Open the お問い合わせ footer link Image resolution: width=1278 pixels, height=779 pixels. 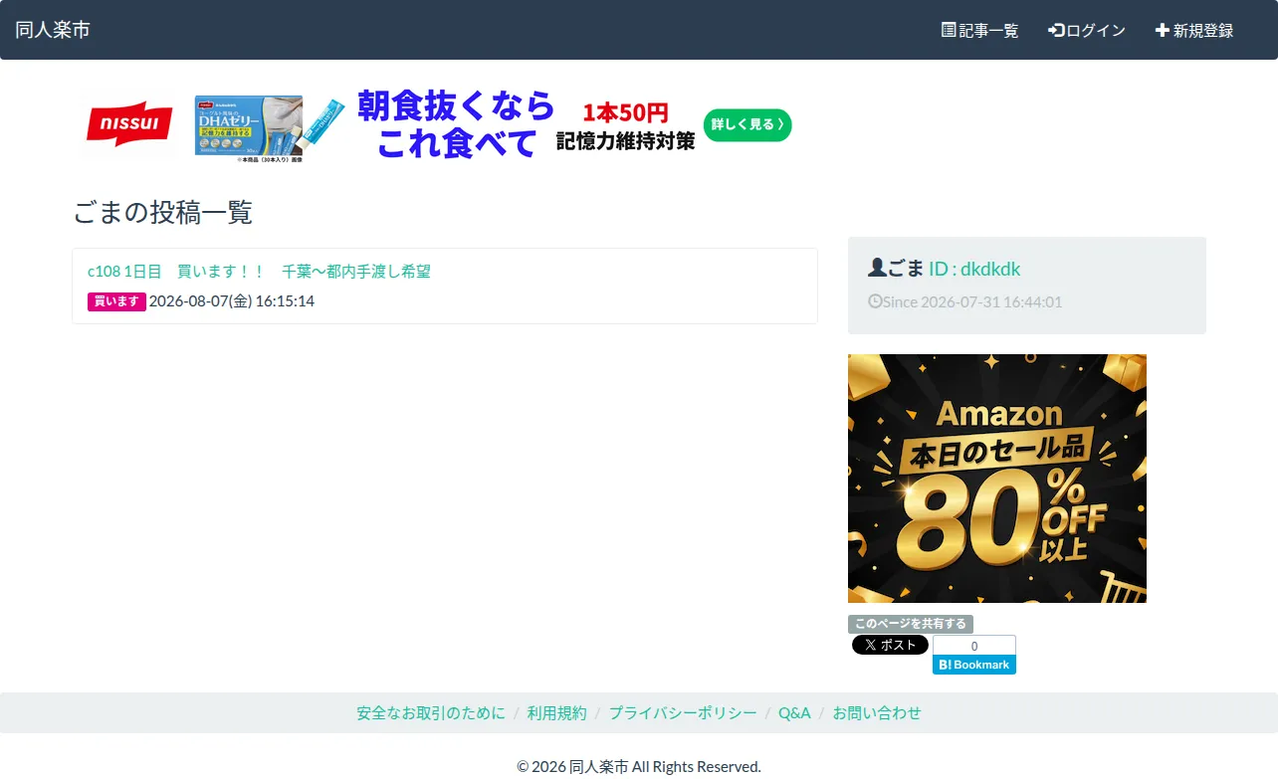[877, 712]
